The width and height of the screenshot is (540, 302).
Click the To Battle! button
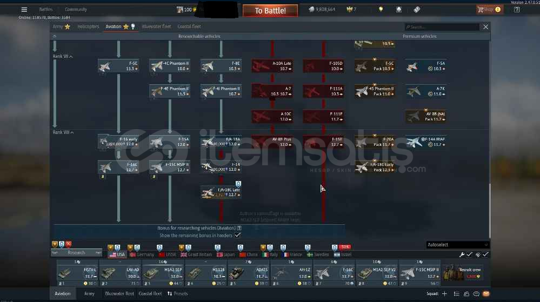point(270,11)
